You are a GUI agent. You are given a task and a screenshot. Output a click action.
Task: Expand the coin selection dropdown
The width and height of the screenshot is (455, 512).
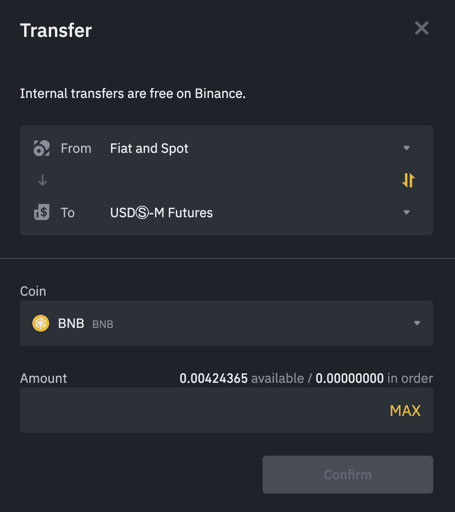[417, 323]
